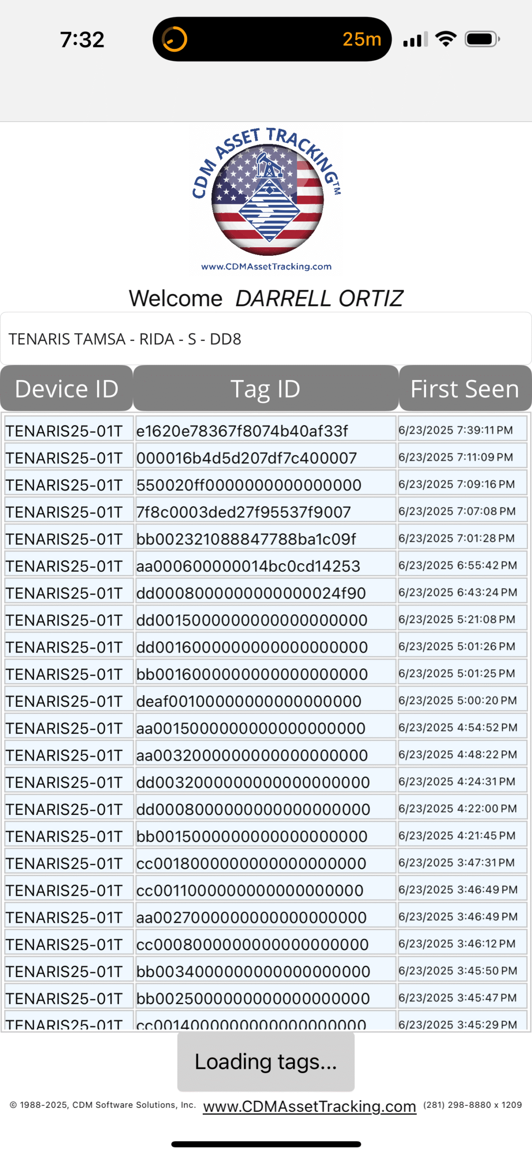
Task: Tap the battery status icon
Action: coord(482,39)
